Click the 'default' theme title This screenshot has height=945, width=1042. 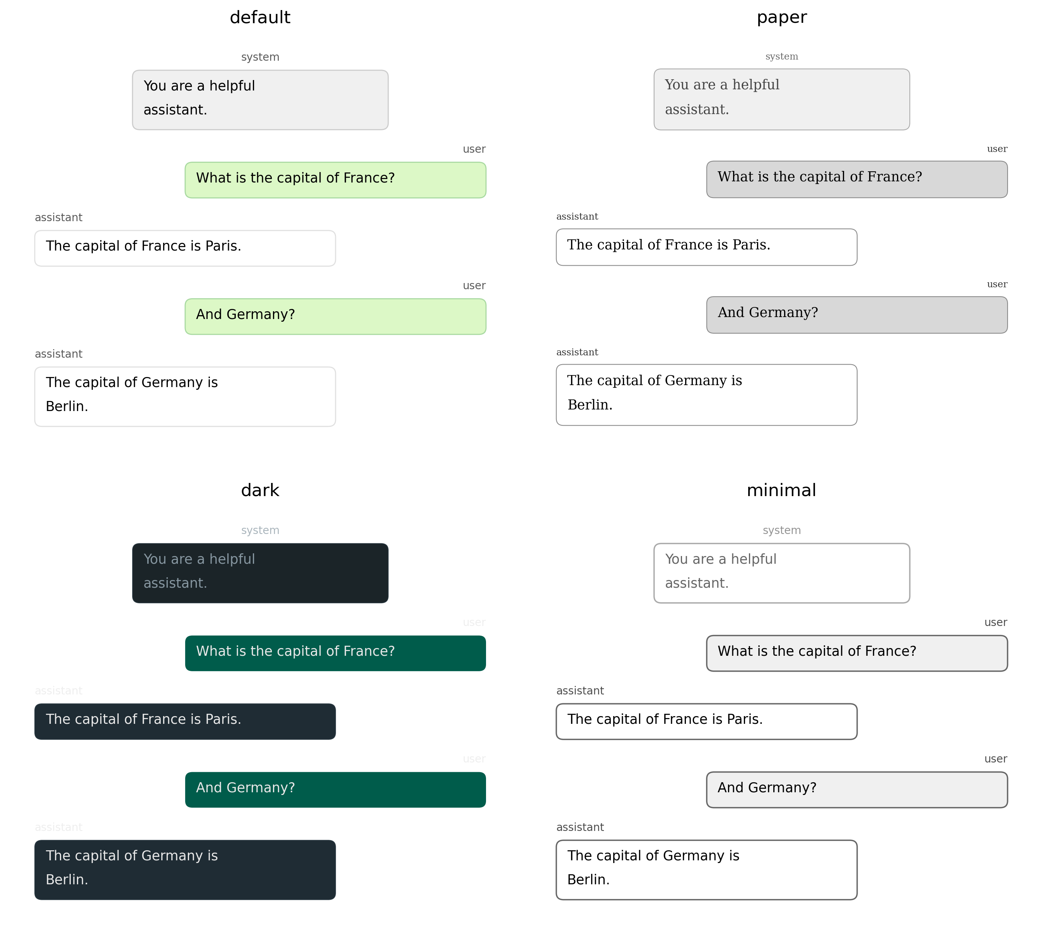click(x=260, y=17)
